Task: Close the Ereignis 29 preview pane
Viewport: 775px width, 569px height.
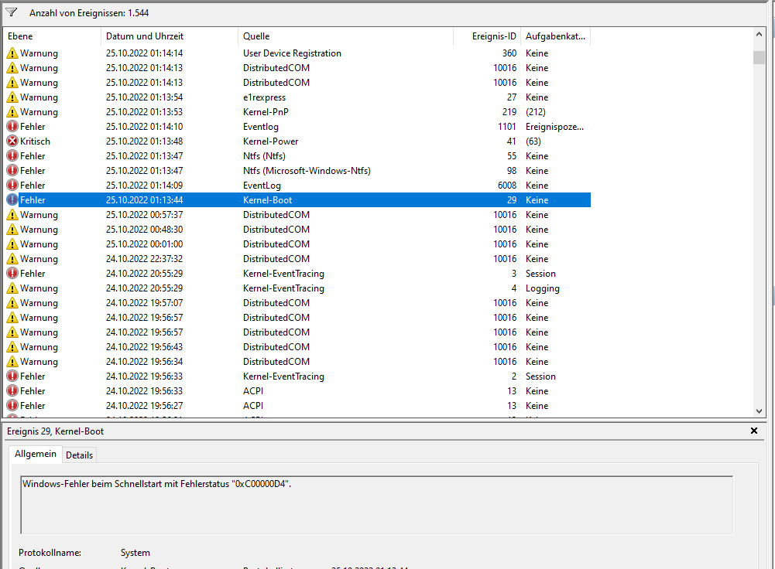Action: coord(754,431)
